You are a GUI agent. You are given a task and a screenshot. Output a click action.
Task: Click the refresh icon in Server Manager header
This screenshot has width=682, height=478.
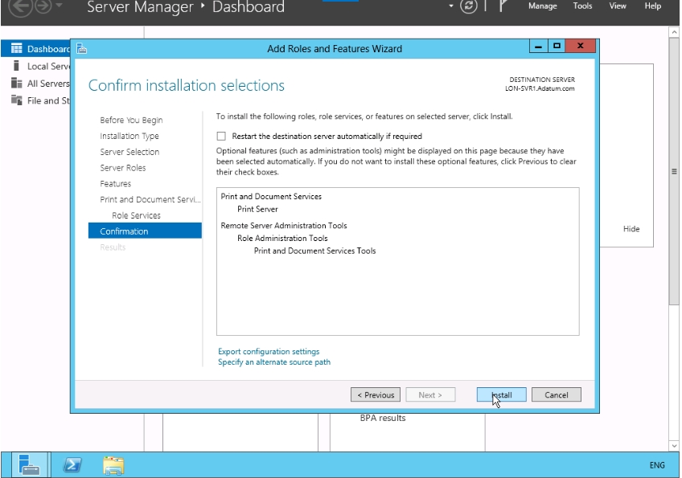pos(468,6)
